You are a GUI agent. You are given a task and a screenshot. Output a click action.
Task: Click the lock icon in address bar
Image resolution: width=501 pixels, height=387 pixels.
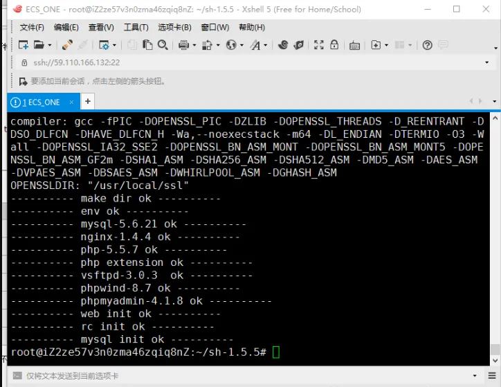click(24, 62)
